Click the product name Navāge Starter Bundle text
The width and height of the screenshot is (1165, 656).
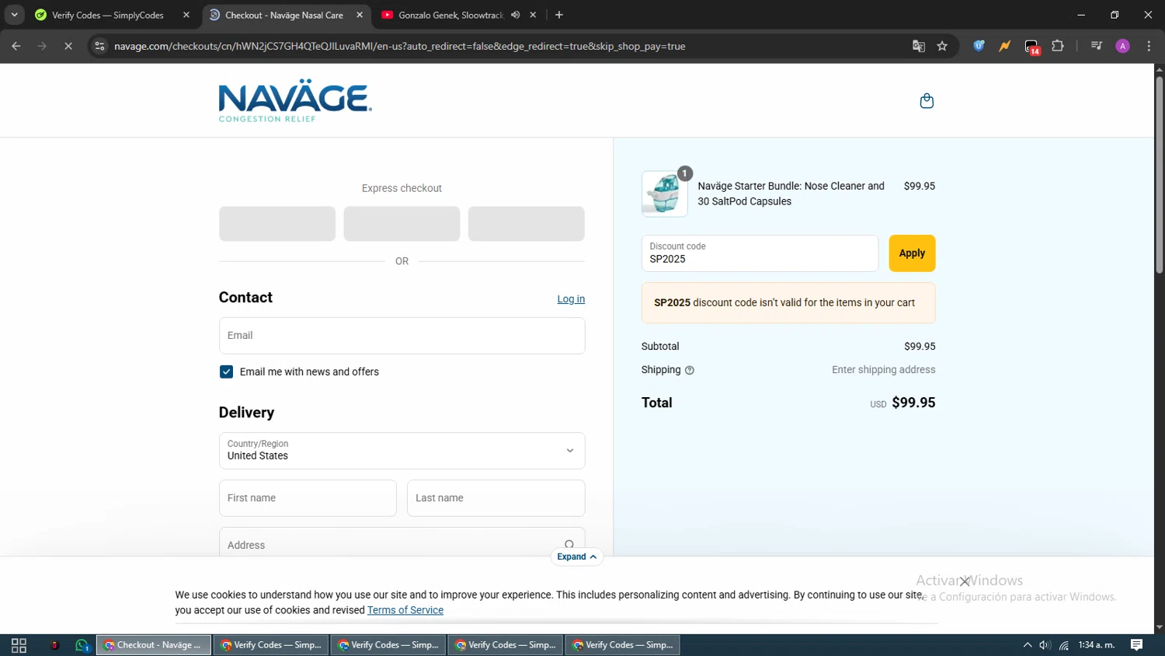[x=791, y=194]
